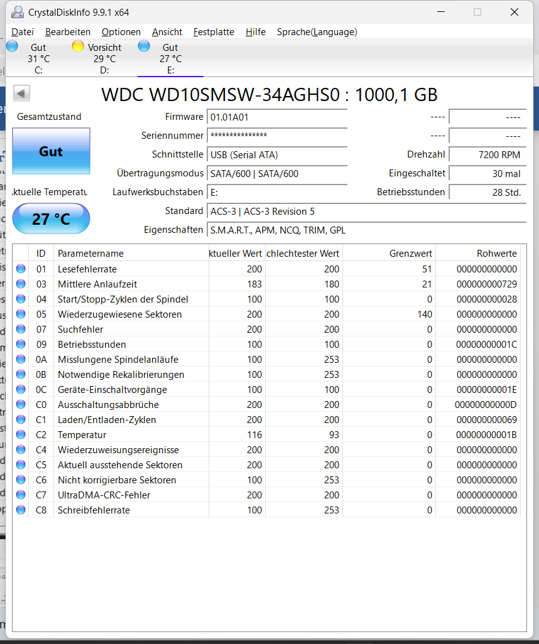Click the blue status orb for drive E:
The width and height of the screenshot is (539, 644).
tap(144, 46)
